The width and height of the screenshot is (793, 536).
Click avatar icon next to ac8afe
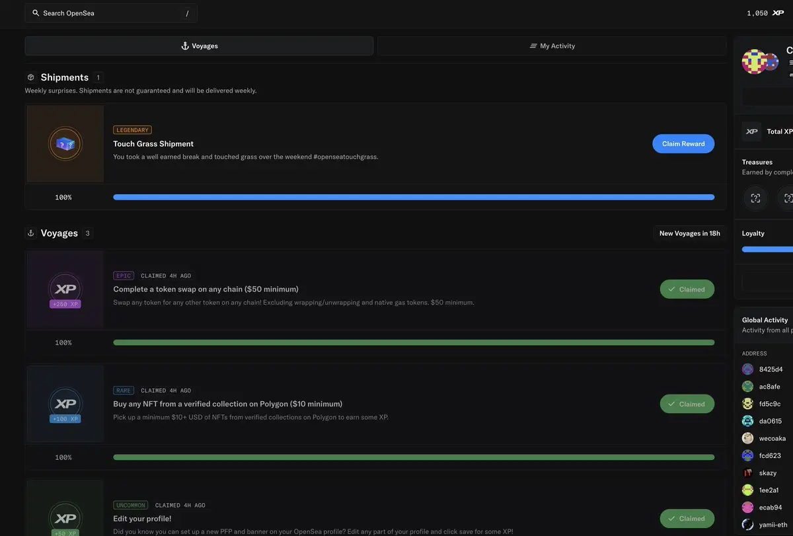click(x=747, y=387)
